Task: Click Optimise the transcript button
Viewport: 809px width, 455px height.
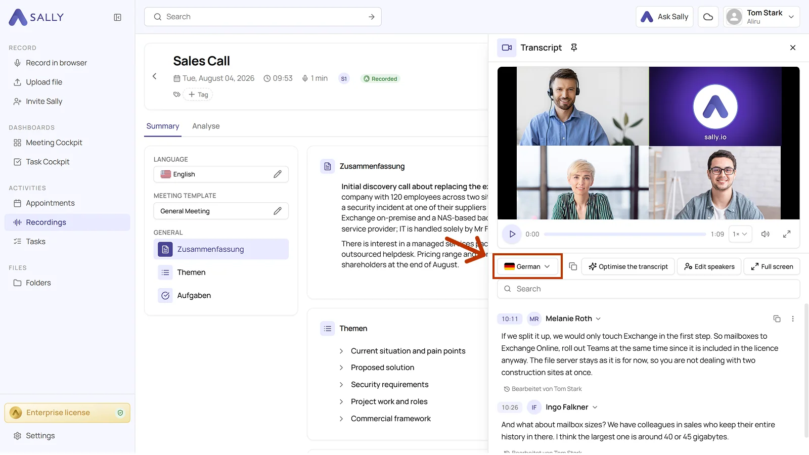Action: pyautogui.click(x=628, y=266)
